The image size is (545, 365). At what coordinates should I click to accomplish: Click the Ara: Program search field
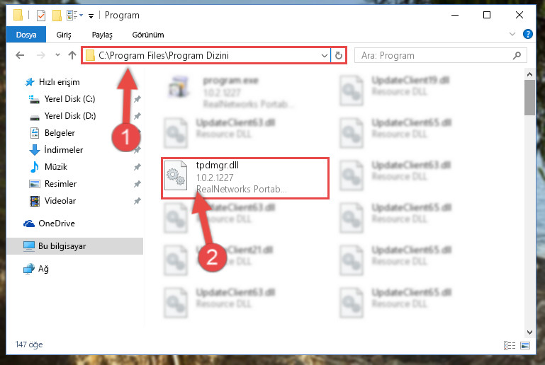click(433, 55)
